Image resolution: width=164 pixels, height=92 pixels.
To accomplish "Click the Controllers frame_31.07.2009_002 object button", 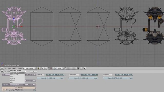I will tap(81, 78).
